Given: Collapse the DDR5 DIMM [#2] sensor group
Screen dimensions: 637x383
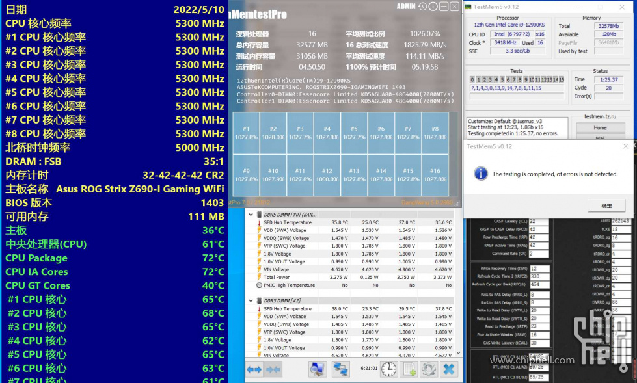Looking at the screenshot, I should [x=251, y=300].
